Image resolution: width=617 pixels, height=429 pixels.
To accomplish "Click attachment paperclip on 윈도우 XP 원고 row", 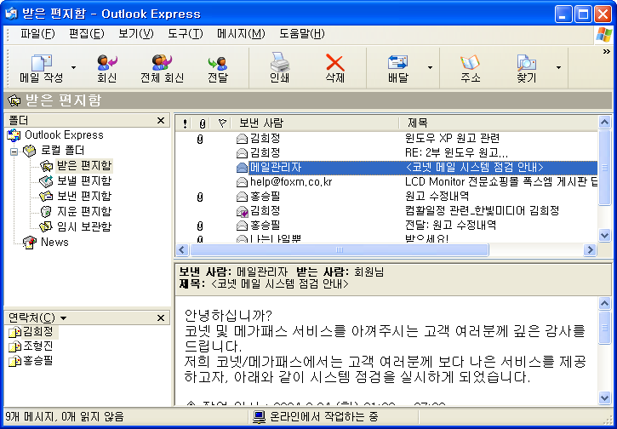I will coord(200,139).
